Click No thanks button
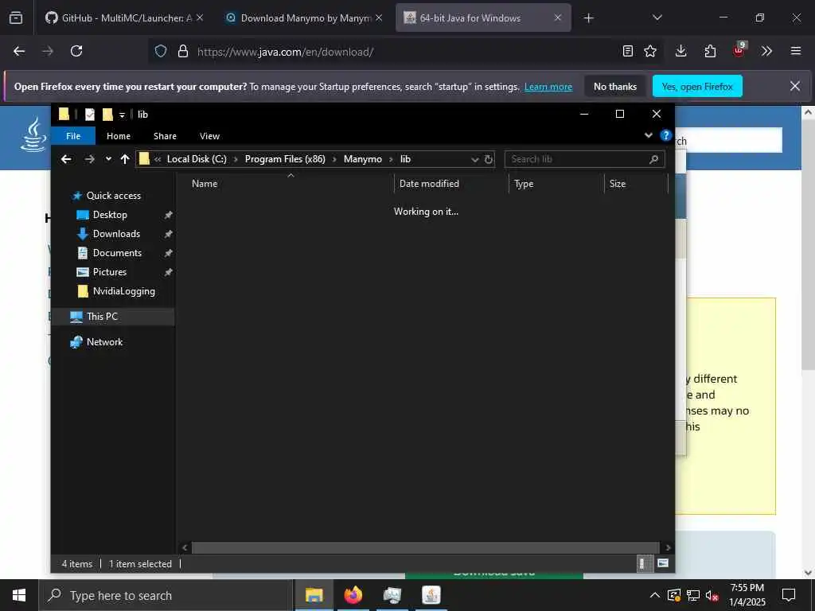815x611 pixels. point(615,86)
